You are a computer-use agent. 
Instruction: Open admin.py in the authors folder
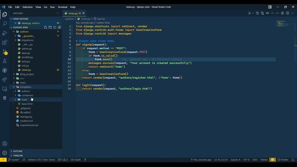pos(36,49)
